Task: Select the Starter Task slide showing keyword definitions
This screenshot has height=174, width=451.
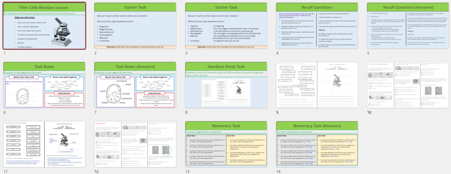Action: click(226, 26)
